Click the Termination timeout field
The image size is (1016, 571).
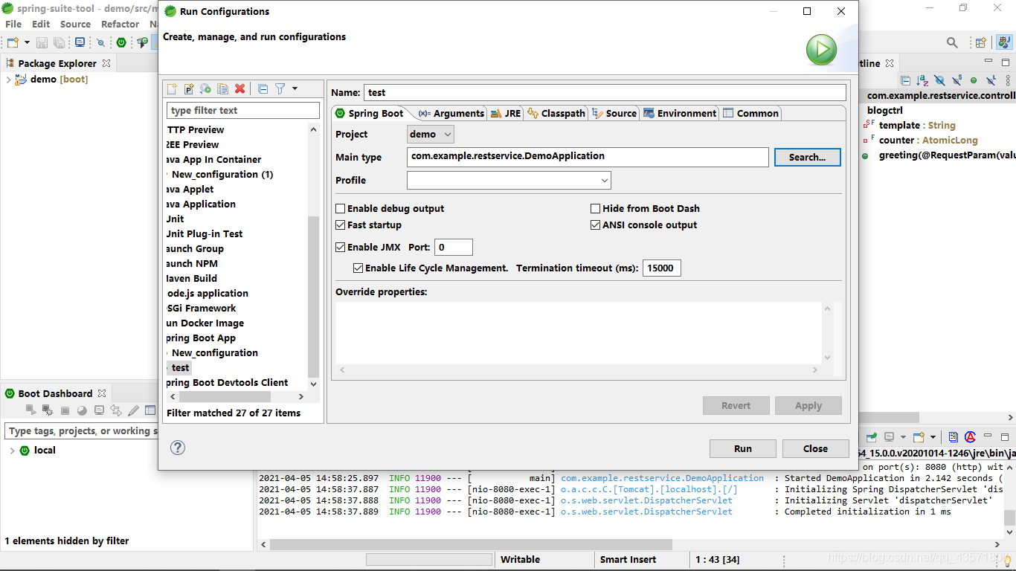661,268
